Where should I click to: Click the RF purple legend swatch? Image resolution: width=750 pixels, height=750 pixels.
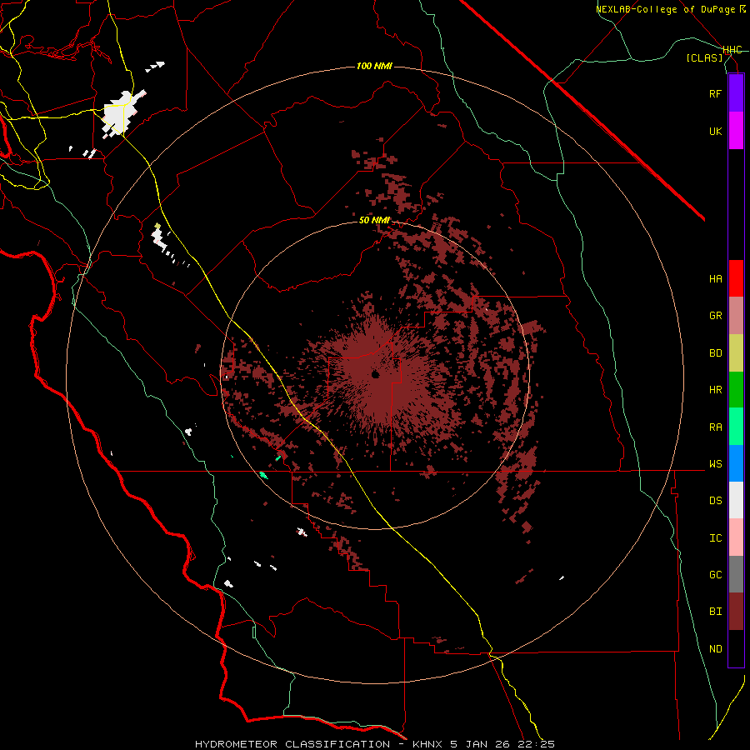tap(736, 93)
